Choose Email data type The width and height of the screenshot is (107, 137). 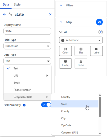click(27, 83)
